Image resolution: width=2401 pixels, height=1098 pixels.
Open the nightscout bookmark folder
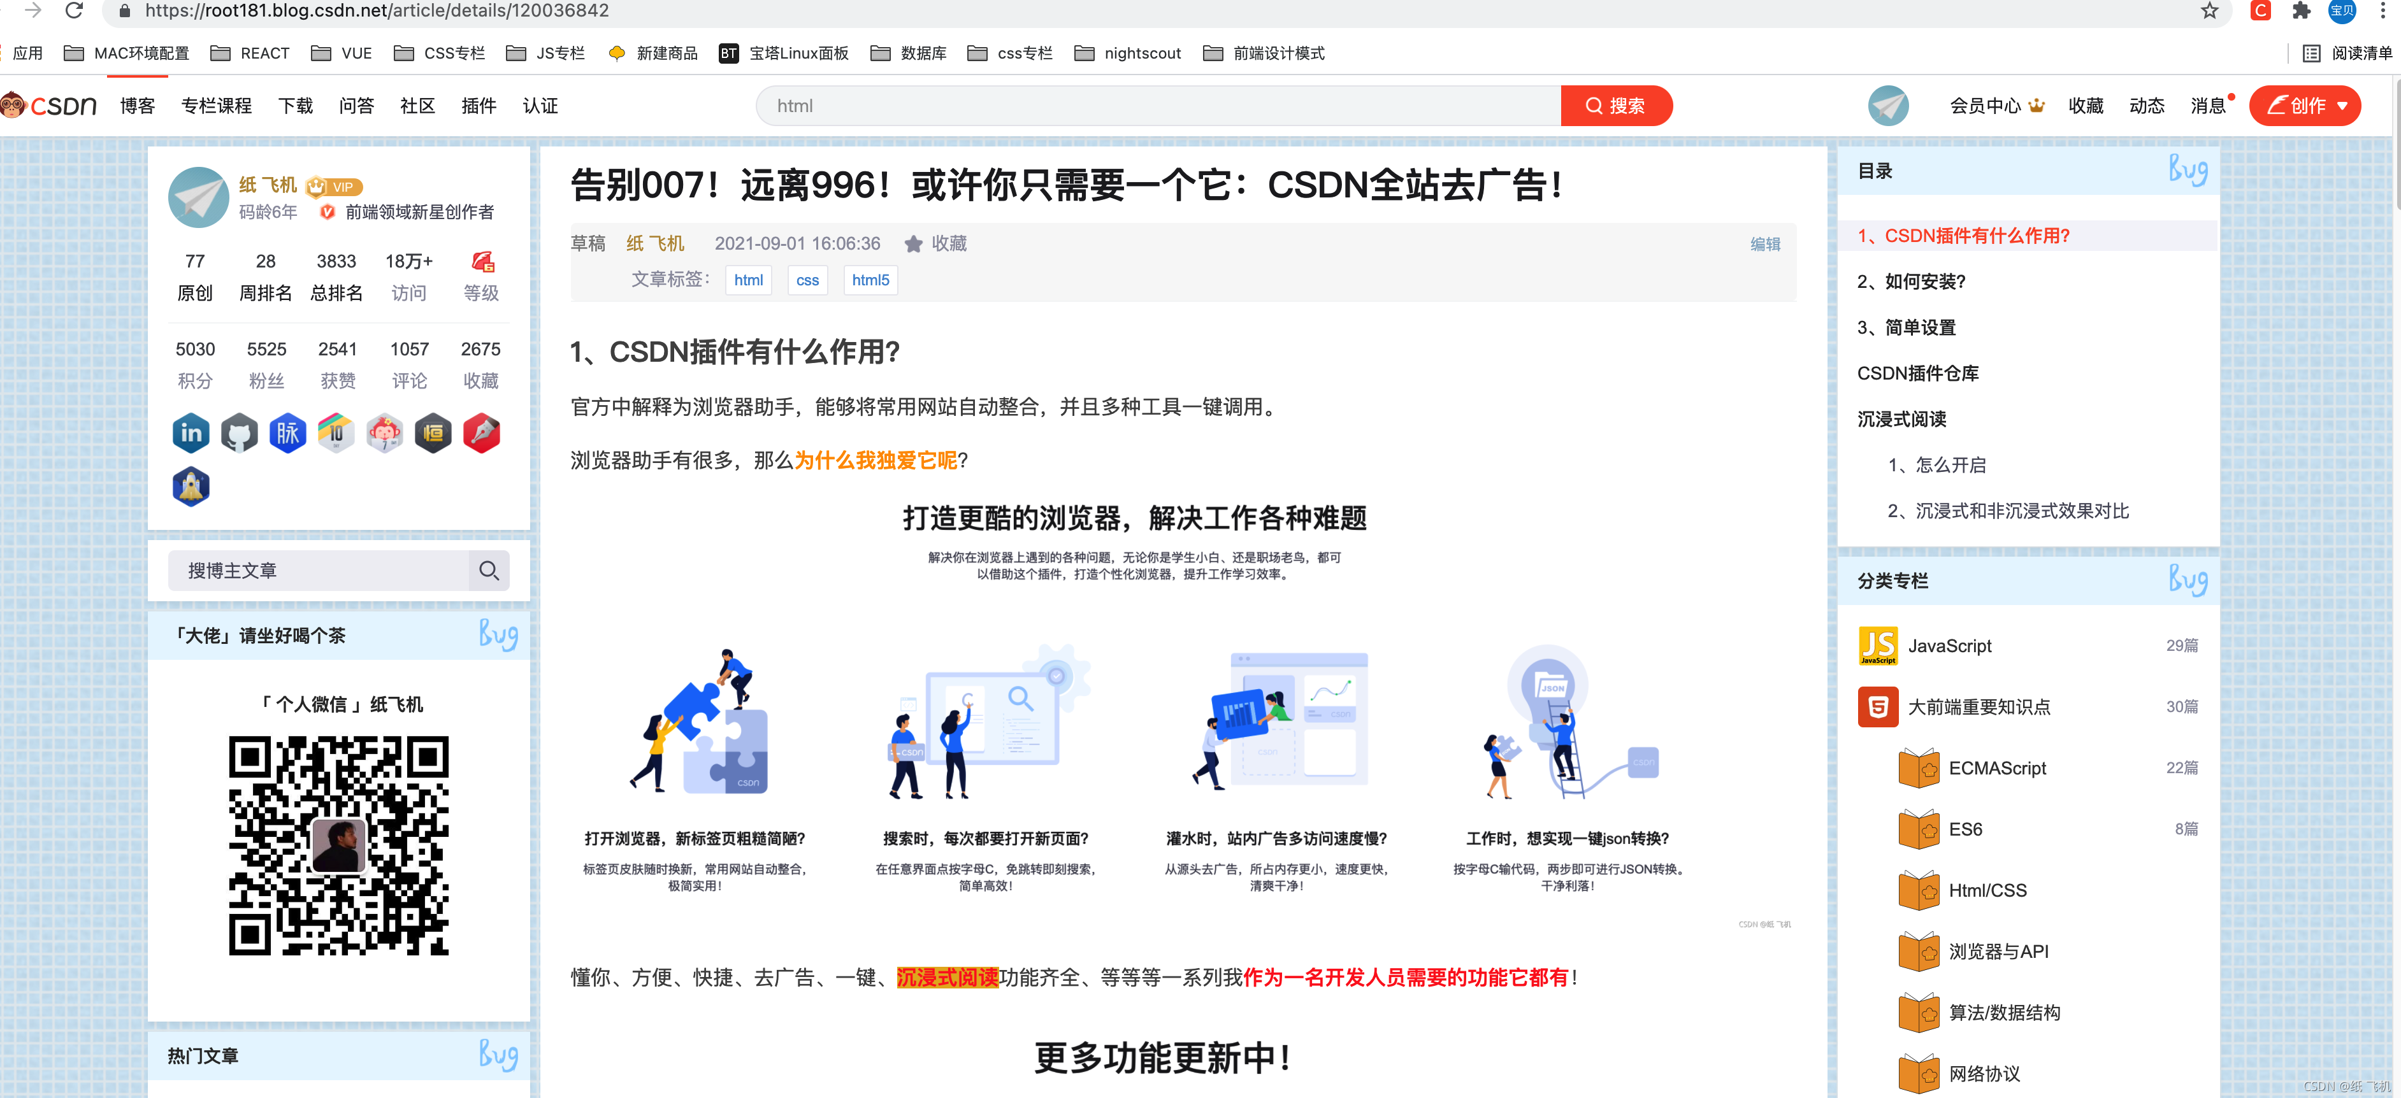tap(1128, 53)
